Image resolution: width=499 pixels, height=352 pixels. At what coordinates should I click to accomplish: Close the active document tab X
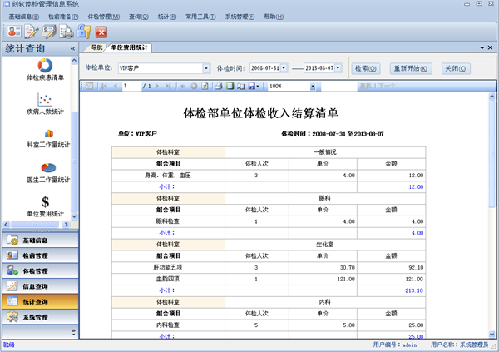(490, 47)
